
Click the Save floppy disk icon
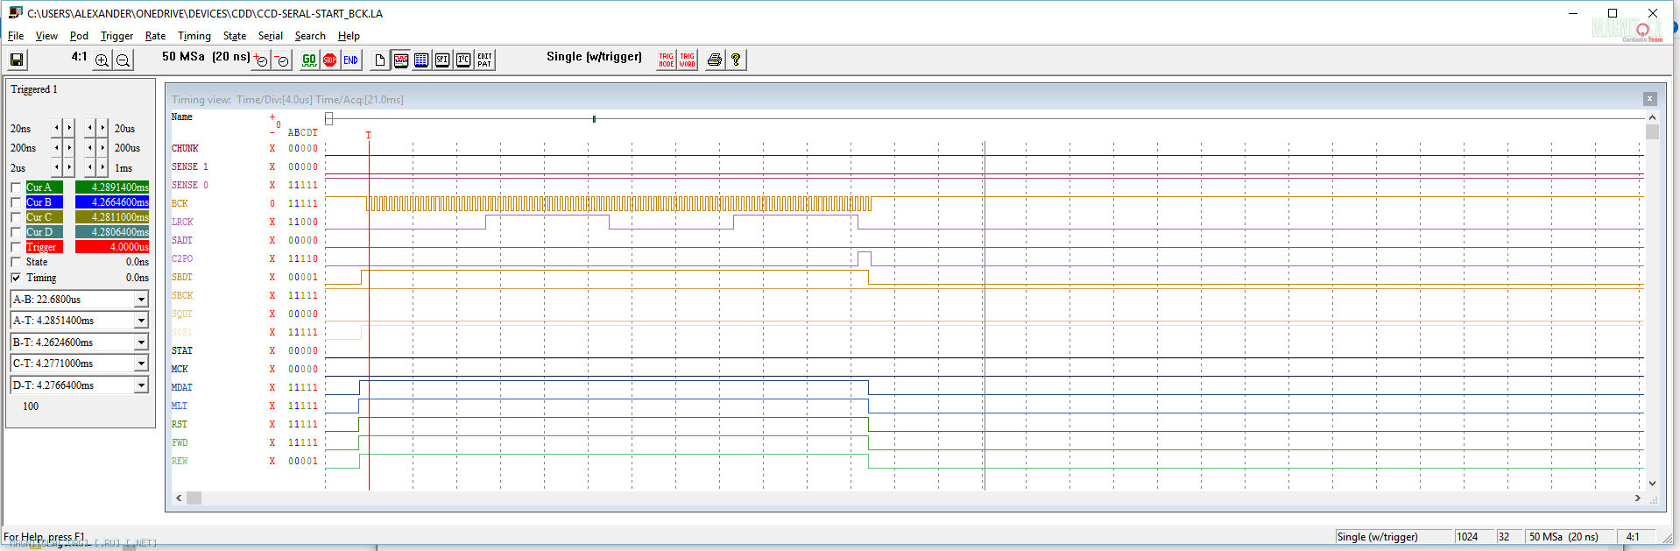click(x=17, y=60)
